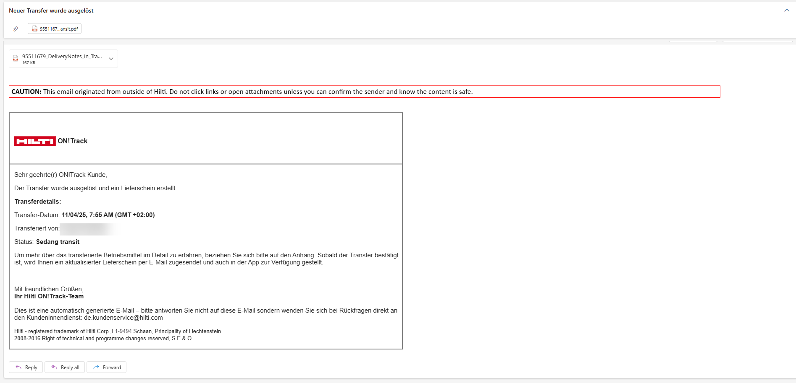Click the PDF icon on the 9551167...ansit.pdf chip
Viewport: 796px width, 383px height.
coord(35,29)
